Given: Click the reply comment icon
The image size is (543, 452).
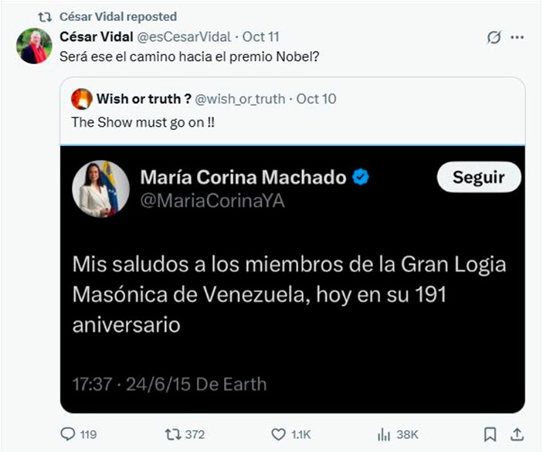Looking at the screenshot, I should (x=67, y=434).
